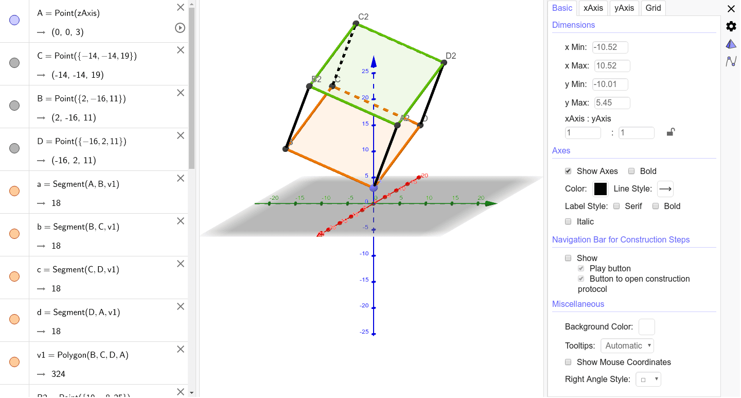Toggle construction protocol button checkbox

(581, 279)
